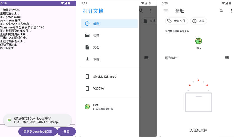234x140 pixels.
Task: Click the Wi-Fi status icon on purple bar
Action: pyautogui.click(x=62, y=3)
